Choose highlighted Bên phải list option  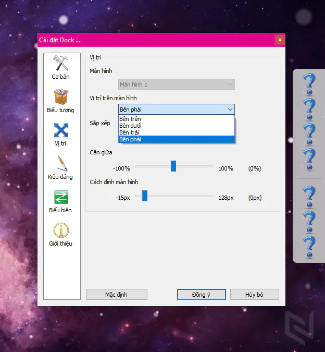tap(177, 139)
